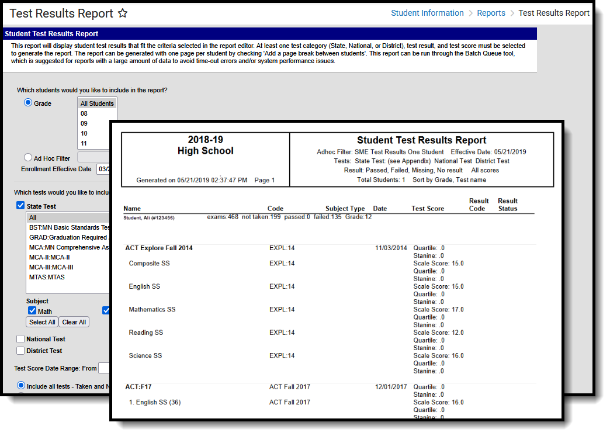Viewport: 610px width, 436px height.
Task: Click the Science SS row in the report
Action: (145, 356)
